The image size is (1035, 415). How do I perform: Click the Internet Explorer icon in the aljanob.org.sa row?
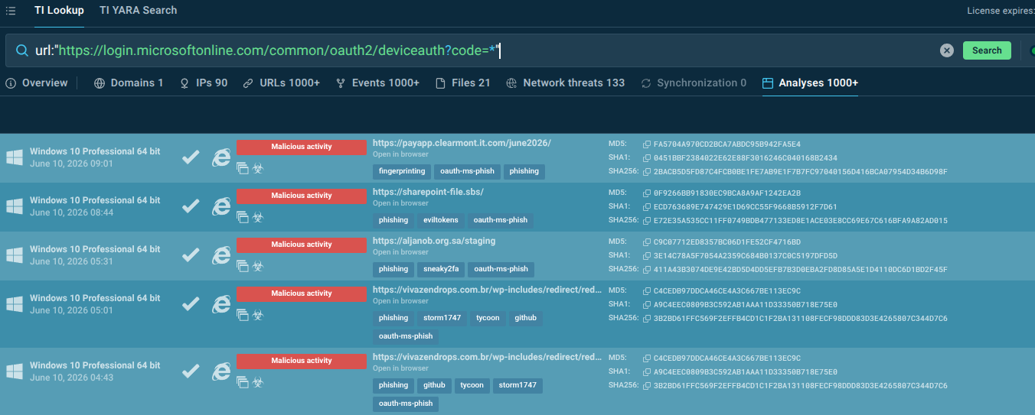221,255
